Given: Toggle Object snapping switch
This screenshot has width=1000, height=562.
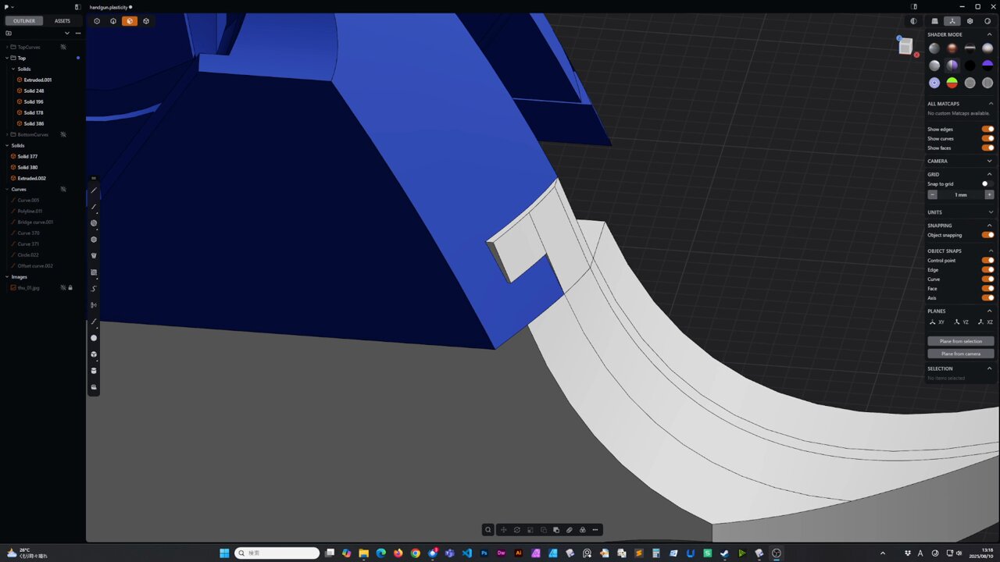Looking at the screenshot, I should click(987, 235).
